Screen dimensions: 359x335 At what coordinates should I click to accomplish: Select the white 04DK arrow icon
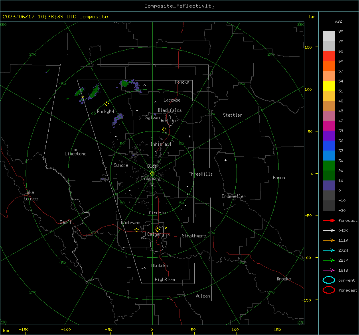click(x=329, y=231)
